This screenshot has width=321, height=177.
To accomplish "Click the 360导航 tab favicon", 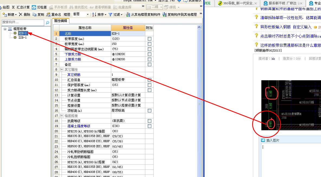I will pyautogui.click(x=220, y=3).
